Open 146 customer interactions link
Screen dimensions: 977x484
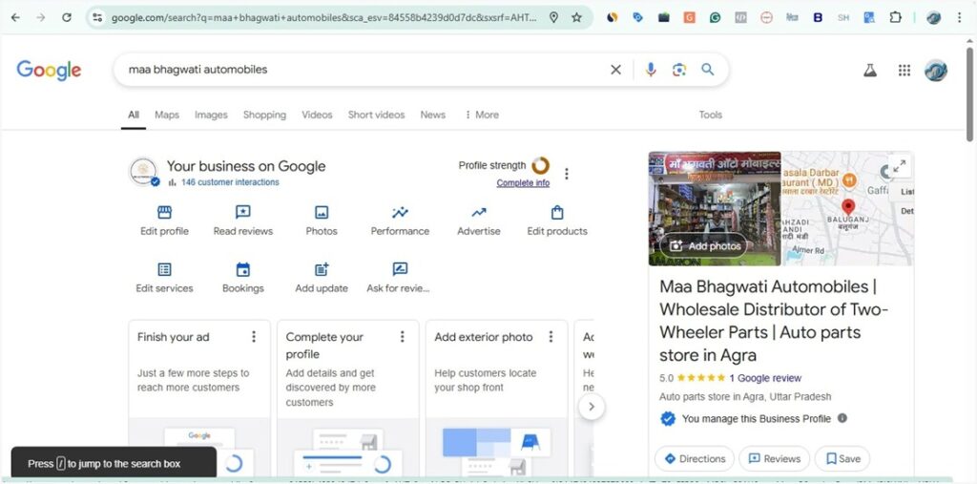[230, 182]
